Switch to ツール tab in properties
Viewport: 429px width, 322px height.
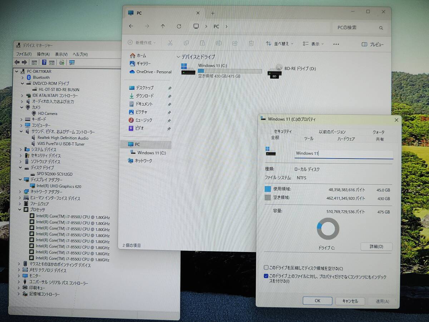tap(309, 139)
